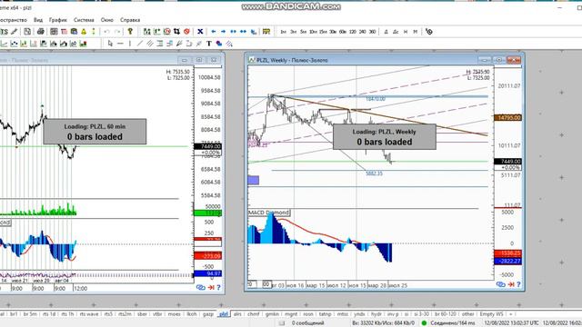Switch chart to 60m timeframe
Screen dimensions: 582x327
[343, 32]
